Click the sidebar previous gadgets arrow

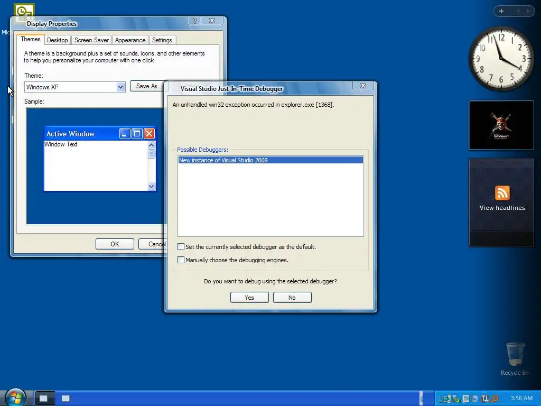click(x=518, y=11)
